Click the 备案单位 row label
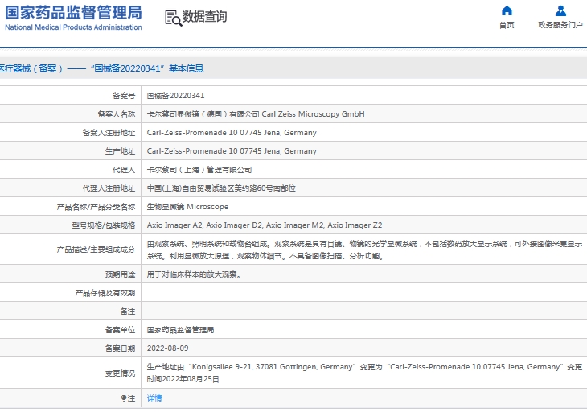 (x=120, y=330)
